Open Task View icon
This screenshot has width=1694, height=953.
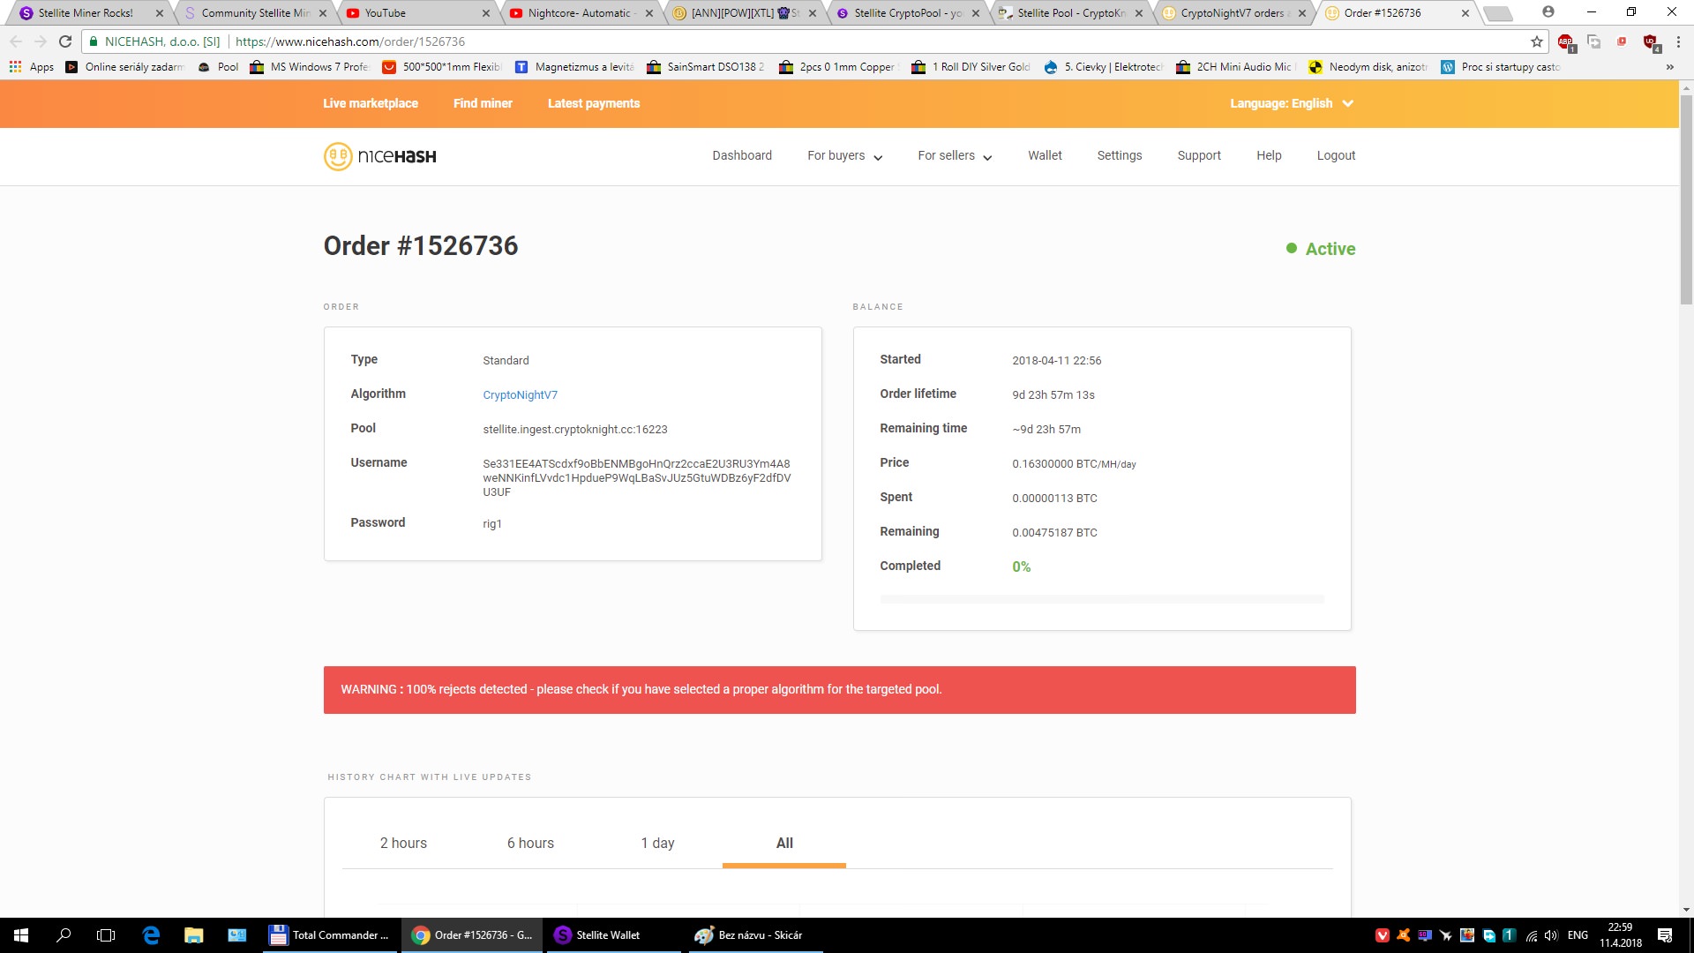(x=106, y=935)
